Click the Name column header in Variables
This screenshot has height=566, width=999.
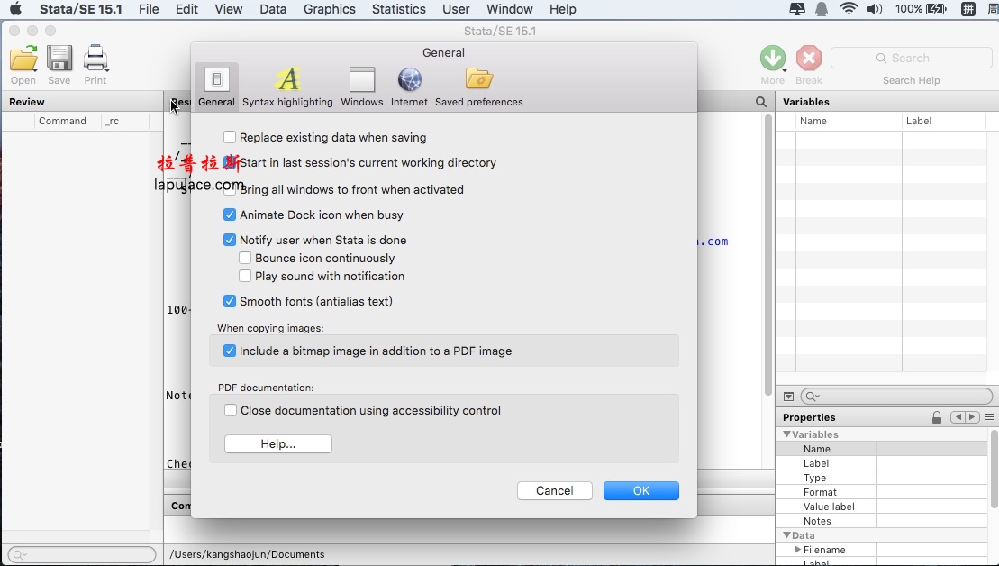point(849,121)
